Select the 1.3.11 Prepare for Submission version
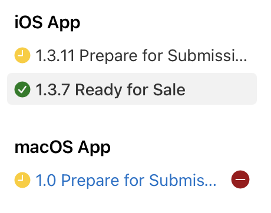This screenshot has width=271, height=213. [131, 56]
